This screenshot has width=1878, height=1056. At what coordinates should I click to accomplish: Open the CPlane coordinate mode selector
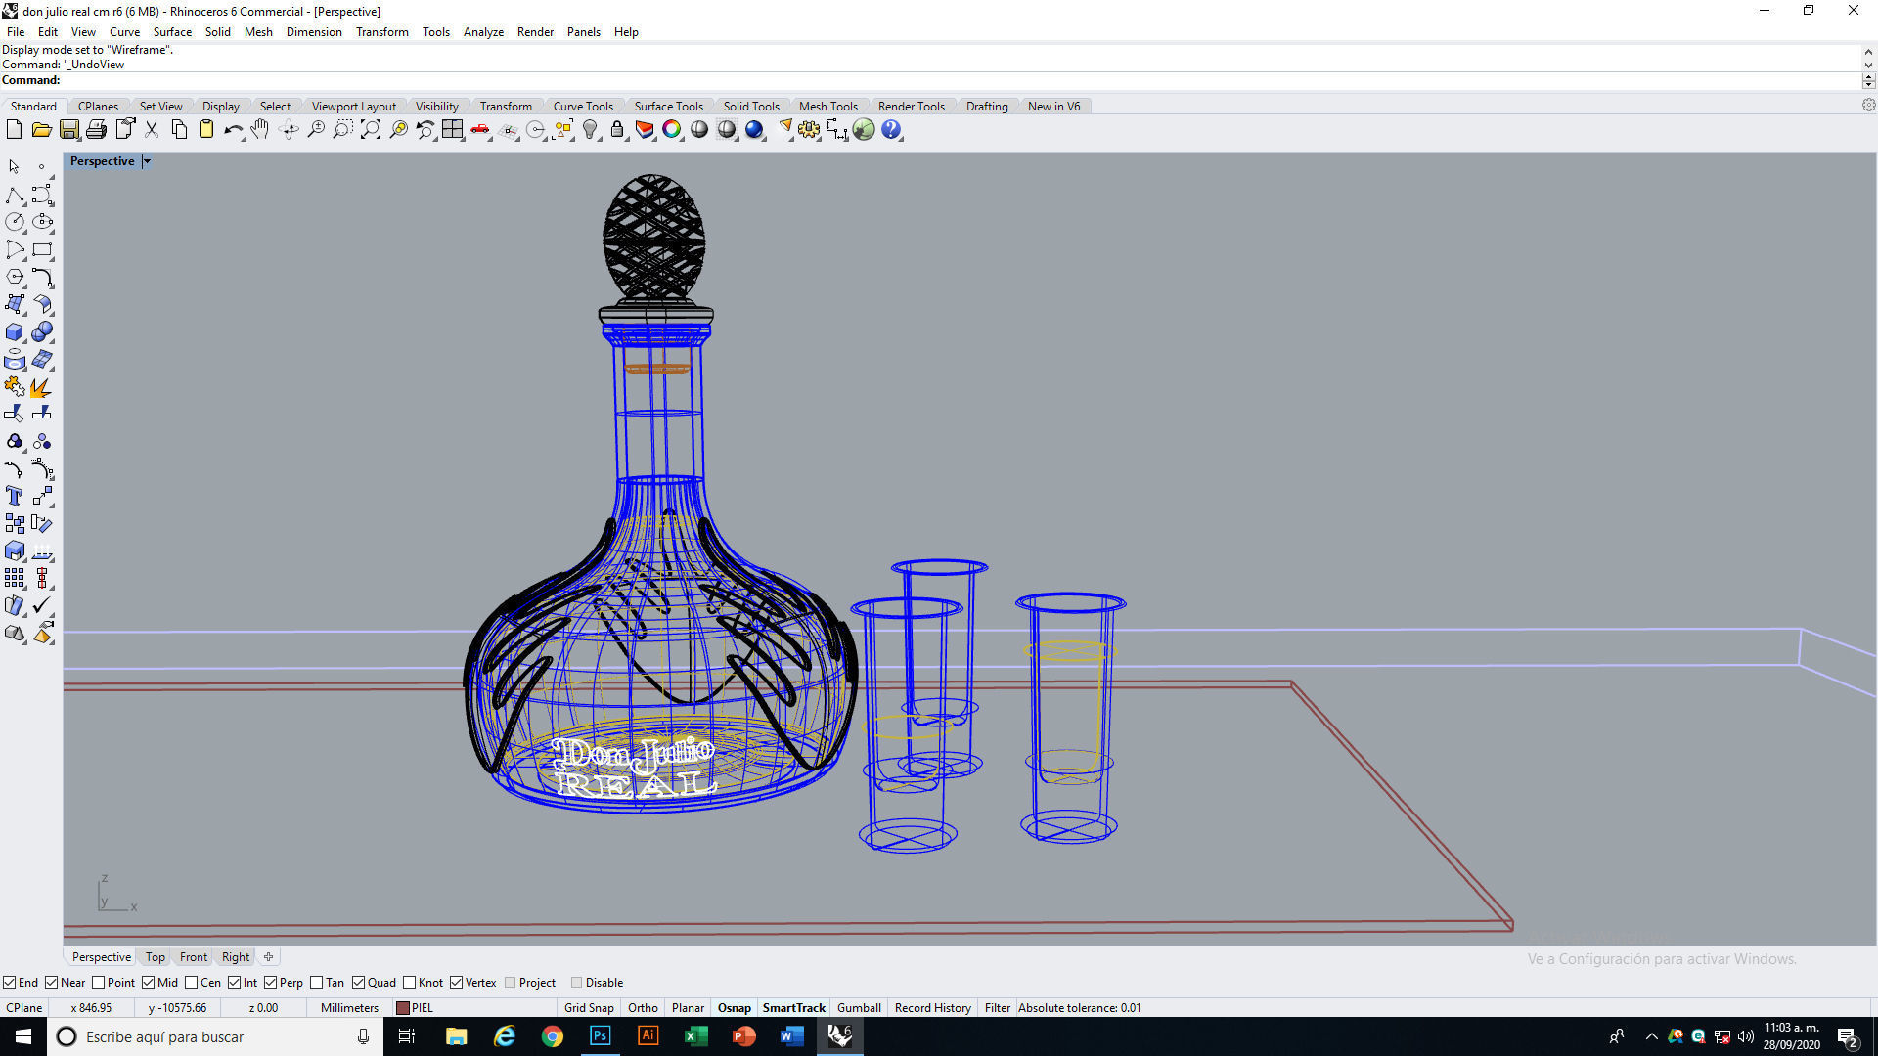(x=24, y=1008)
